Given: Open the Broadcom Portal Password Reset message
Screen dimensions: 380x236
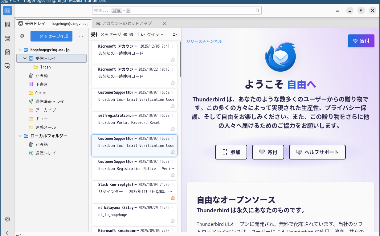Looking at the screenshot, I should 134,122.
